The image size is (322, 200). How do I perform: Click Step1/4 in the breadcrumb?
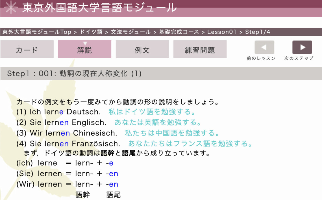pyautogui.click(x=258, y=32)
